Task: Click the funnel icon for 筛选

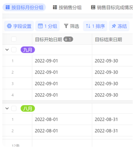Action: [66, 26]
